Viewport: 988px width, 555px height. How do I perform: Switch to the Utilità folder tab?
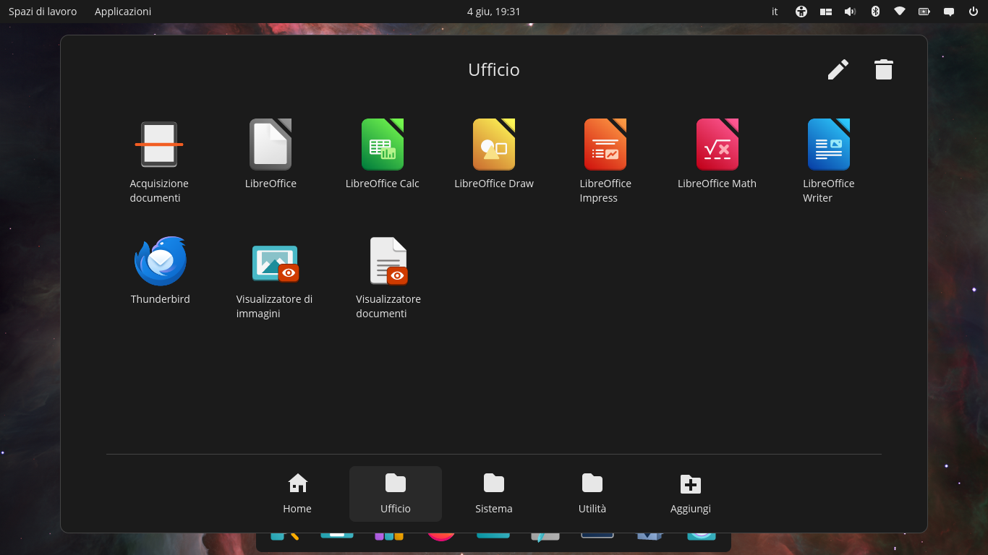pos(592,494)
